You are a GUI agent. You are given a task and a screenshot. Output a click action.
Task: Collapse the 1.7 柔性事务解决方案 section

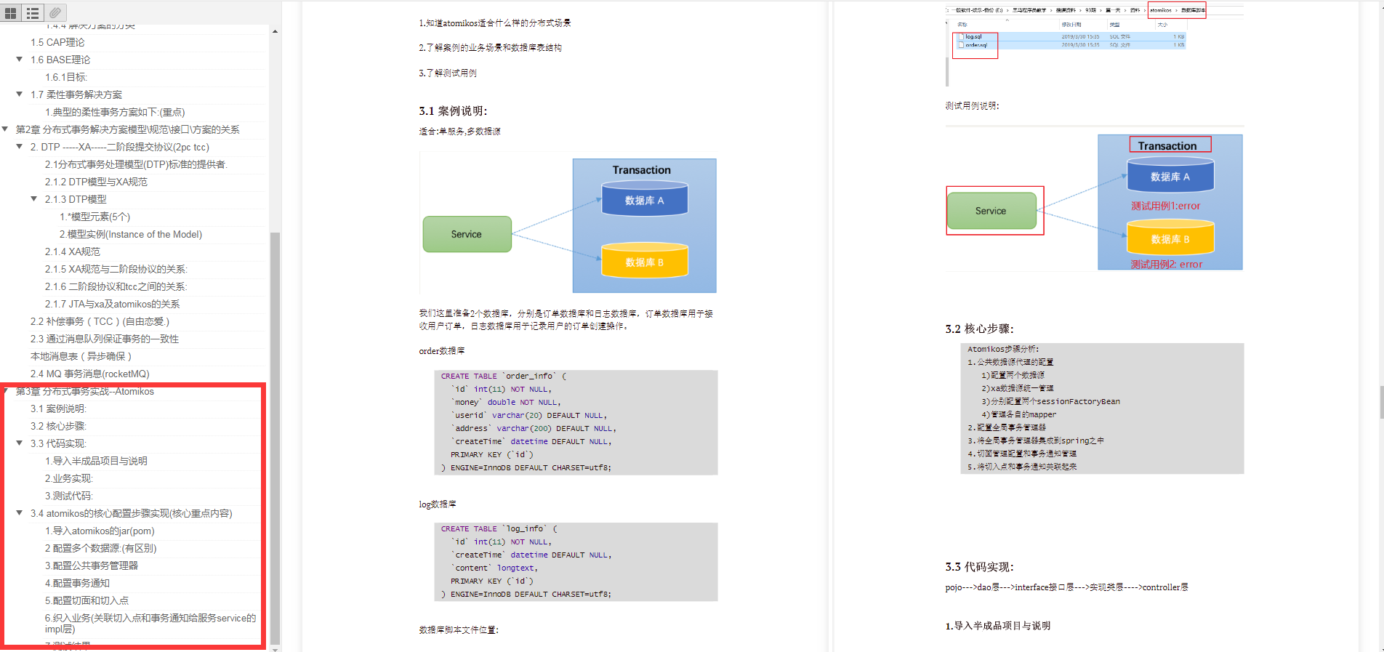coord(20,94)
